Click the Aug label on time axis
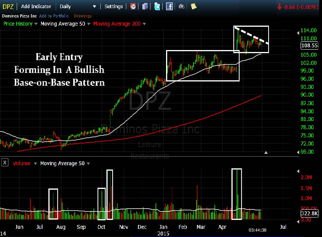 [61, 227]
